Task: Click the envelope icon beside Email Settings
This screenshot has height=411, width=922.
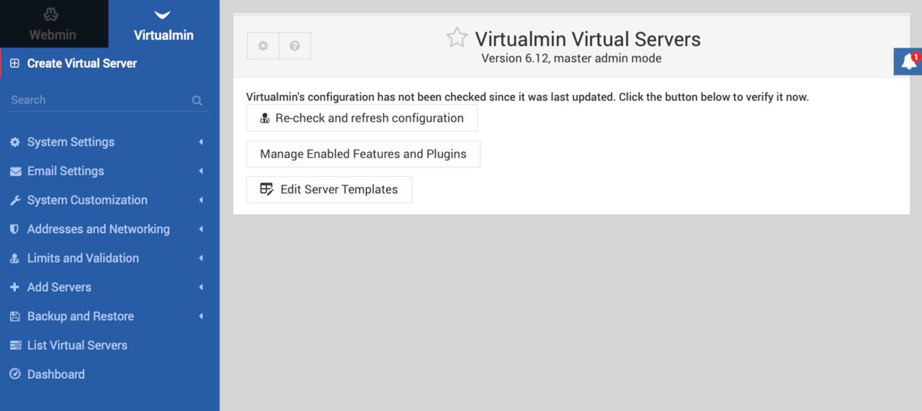Action: pos(15,171)
